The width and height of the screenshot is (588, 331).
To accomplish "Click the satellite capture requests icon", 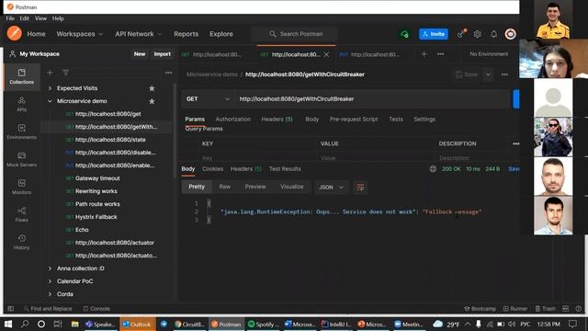I will (x=461, y=34).
